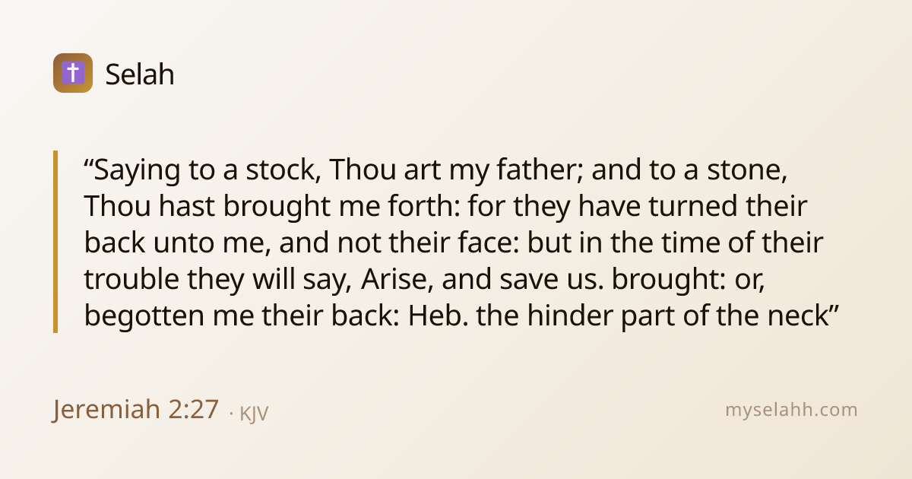Screen dimensions: 912x479
Task: Click the gold vertical quote bar
Action: (x=55, y=242)
